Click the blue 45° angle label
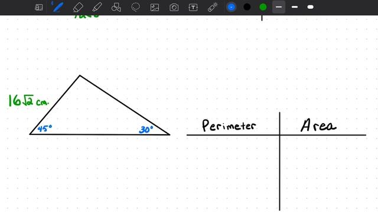This screenshot has height=212, width=378. (45, 128)
